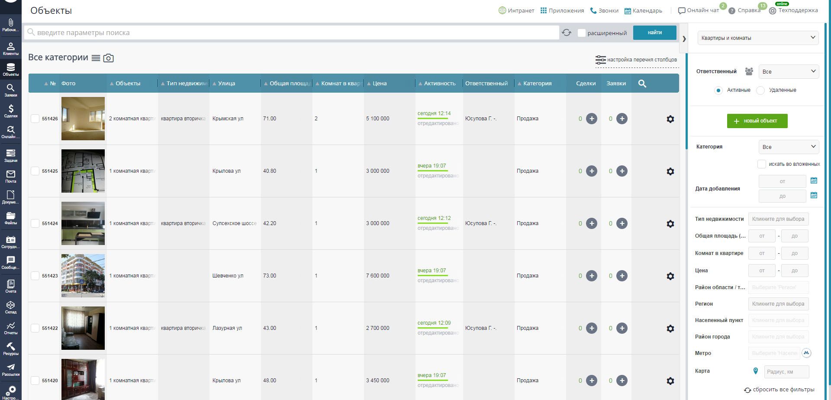The width and height of the screenshot is (831, 400).
Task: Add a request for object 551423
Action: 622,276
